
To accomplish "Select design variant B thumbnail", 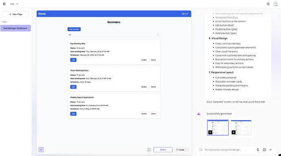I will click(241, 127).
